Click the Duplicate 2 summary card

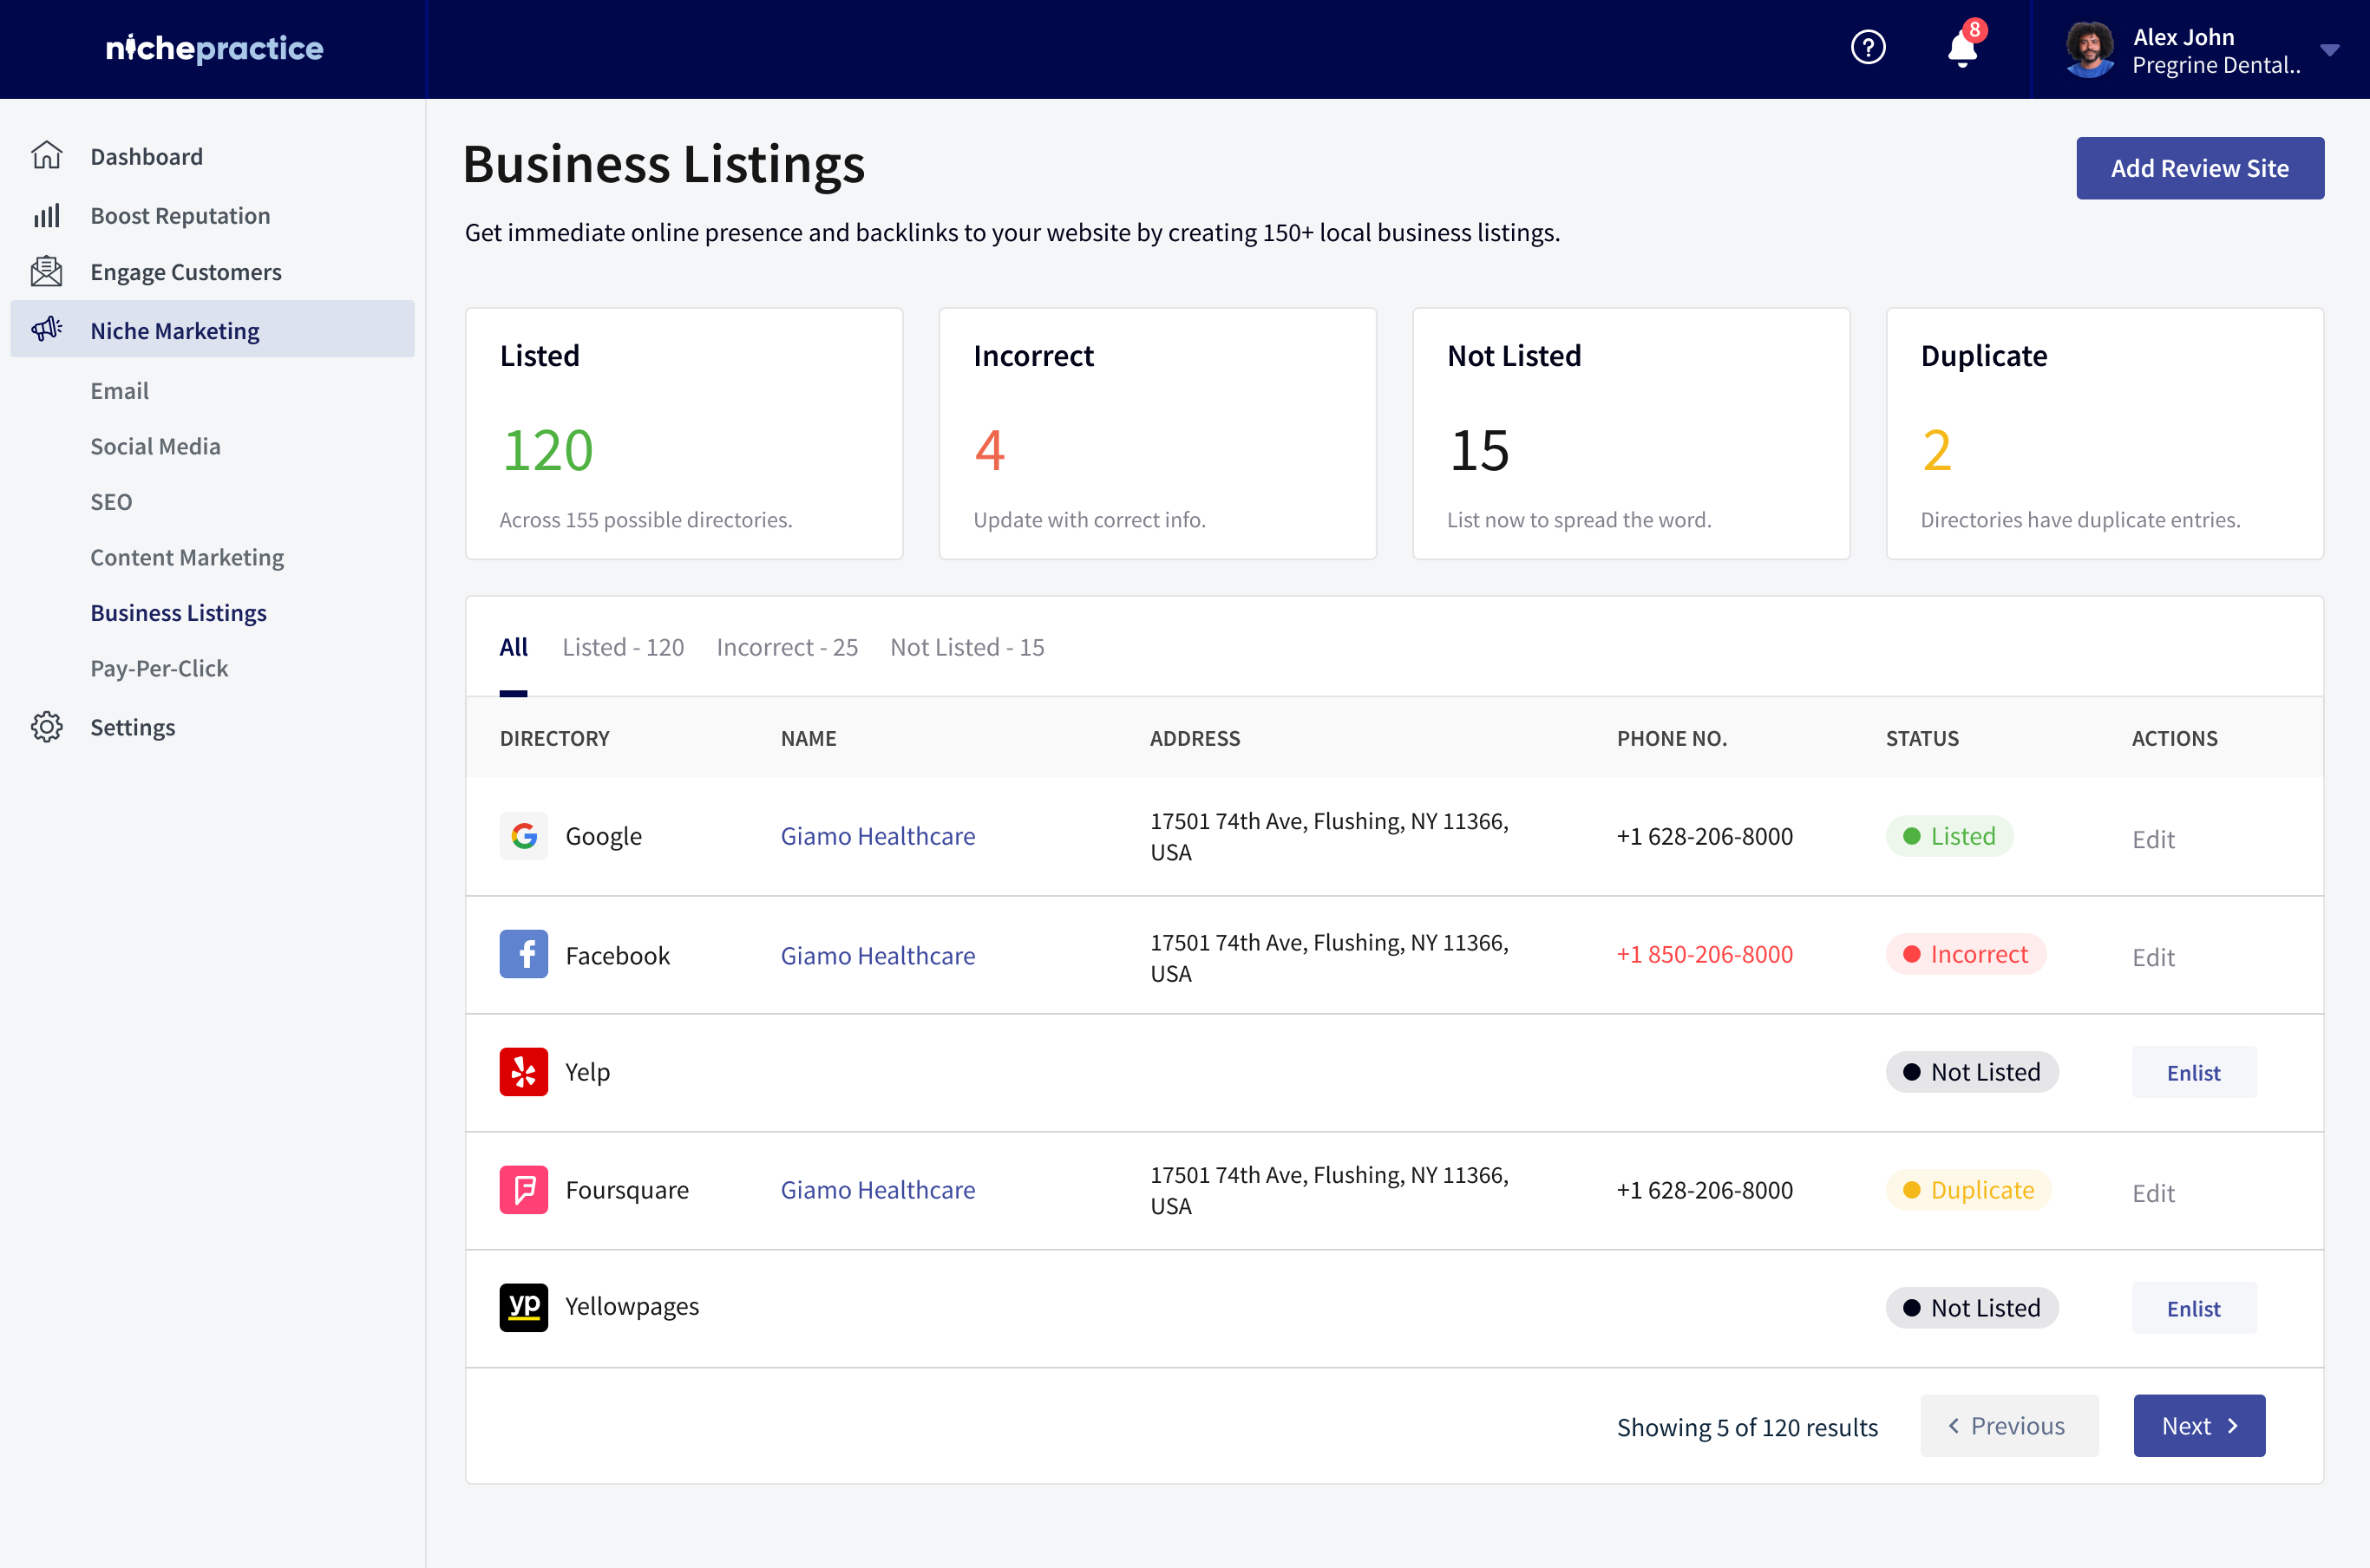[x=2104, y=433]
